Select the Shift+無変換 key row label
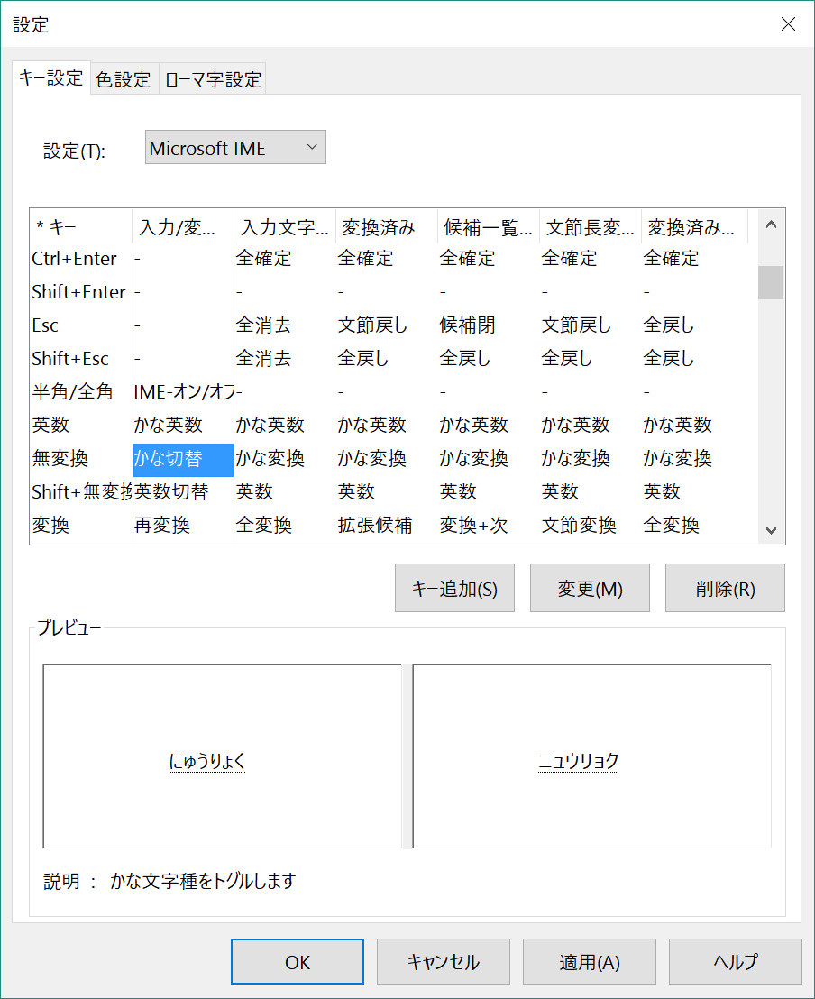This screenshot has width=815, height=999. point(81,492)
